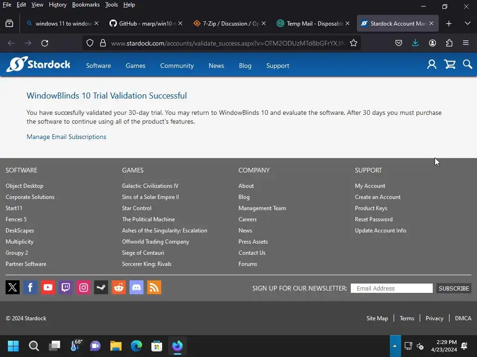
Task: Open the Games navigation menu
Action: pos(136,66)
